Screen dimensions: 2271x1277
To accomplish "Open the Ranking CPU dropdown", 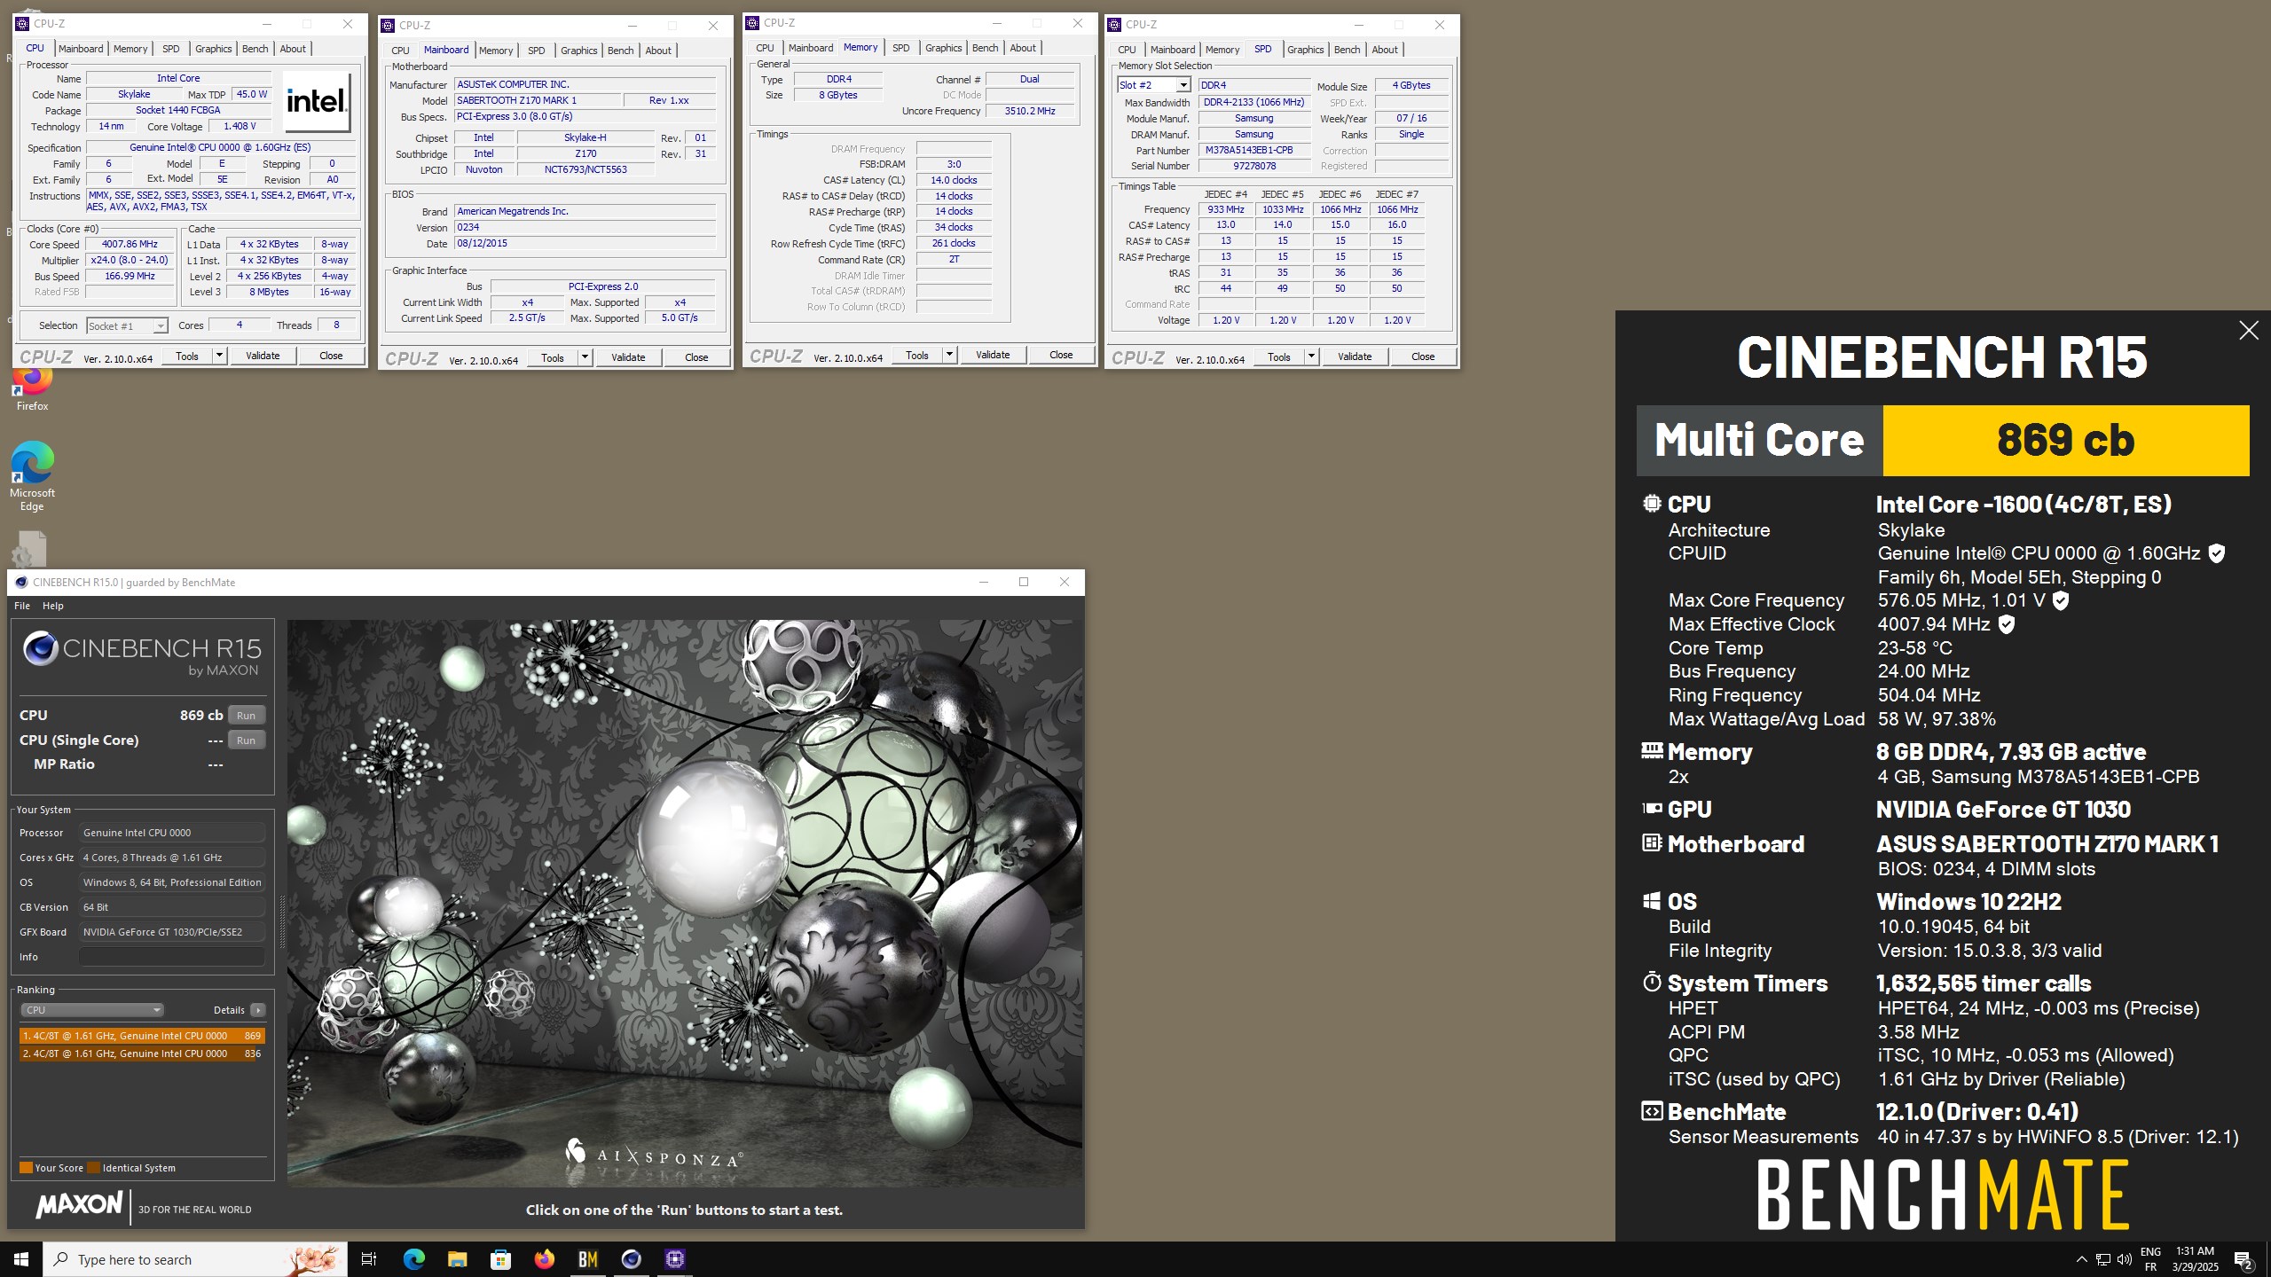I will tap(92, 1010).
